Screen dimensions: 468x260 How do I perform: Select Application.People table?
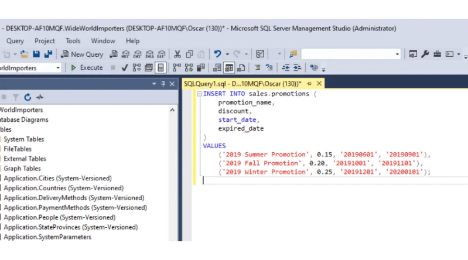click(60, 218)
